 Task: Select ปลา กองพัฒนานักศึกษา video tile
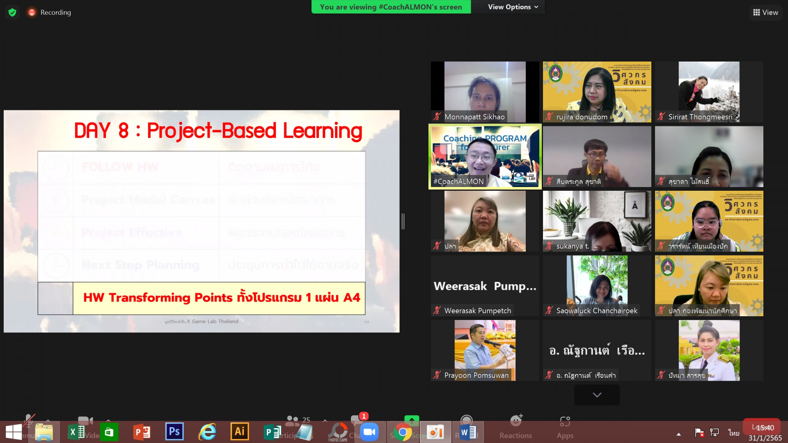click(x=709, y=286)
